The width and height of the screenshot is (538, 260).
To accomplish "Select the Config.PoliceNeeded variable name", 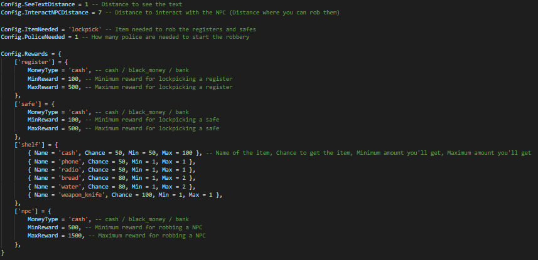I will click(x=35, y=37).
